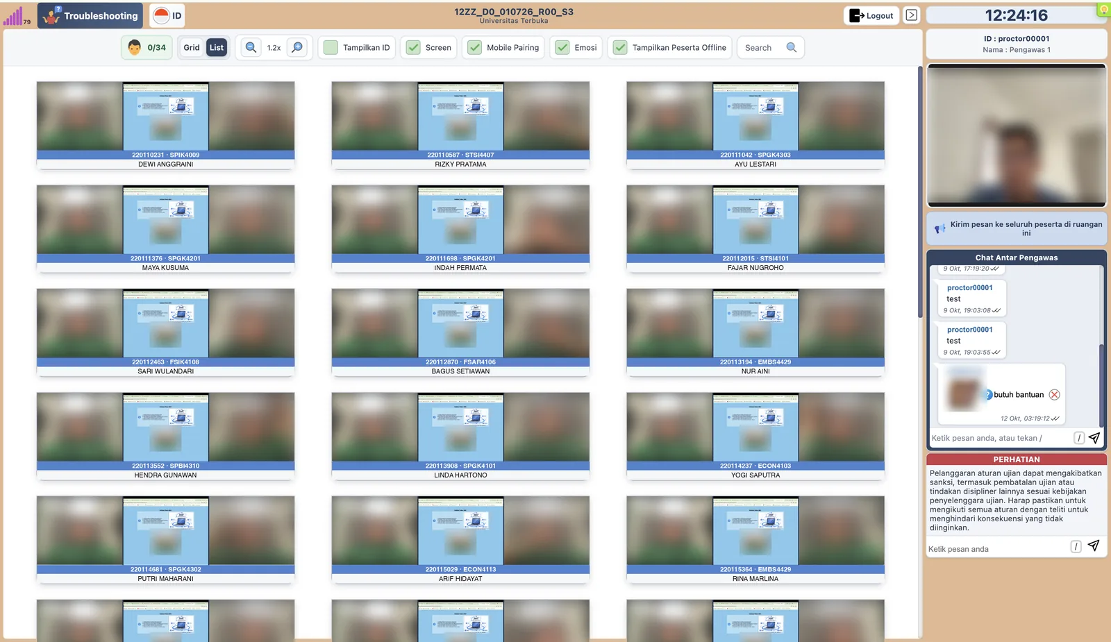Open INDAH PERMATA's shared screen thumbnail
This screenshot has width=1111, height=642.
click(460, 220)
